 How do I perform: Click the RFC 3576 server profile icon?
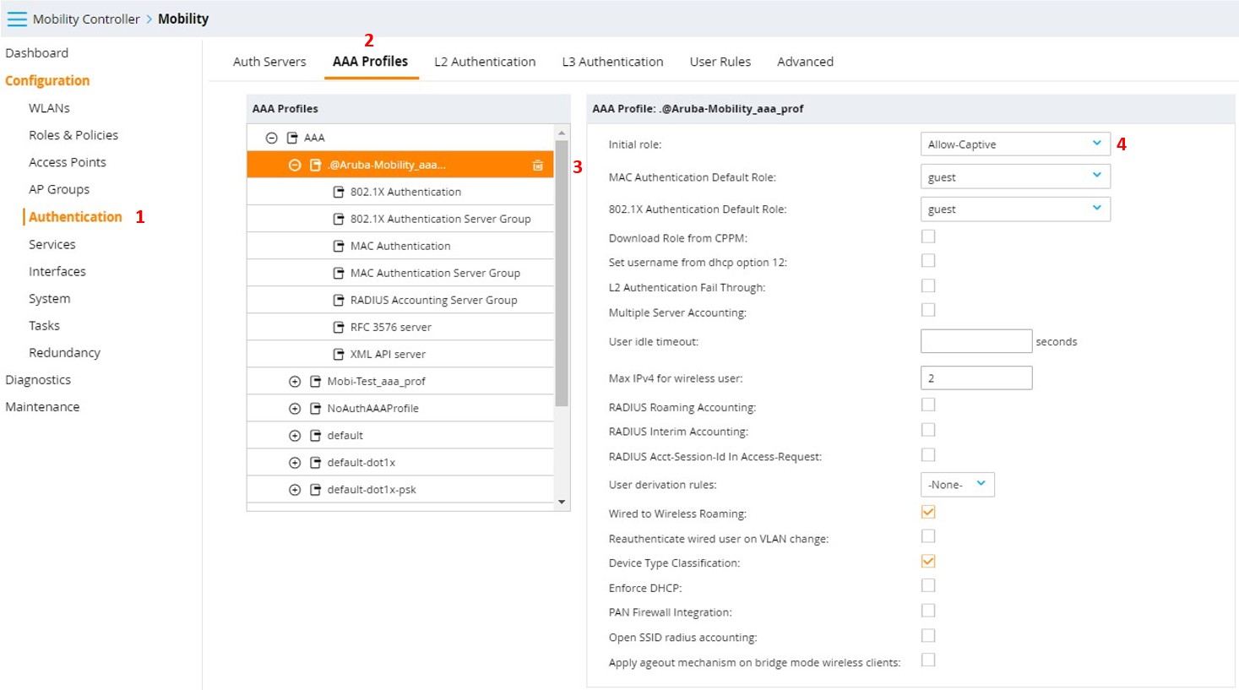point(339,328)
